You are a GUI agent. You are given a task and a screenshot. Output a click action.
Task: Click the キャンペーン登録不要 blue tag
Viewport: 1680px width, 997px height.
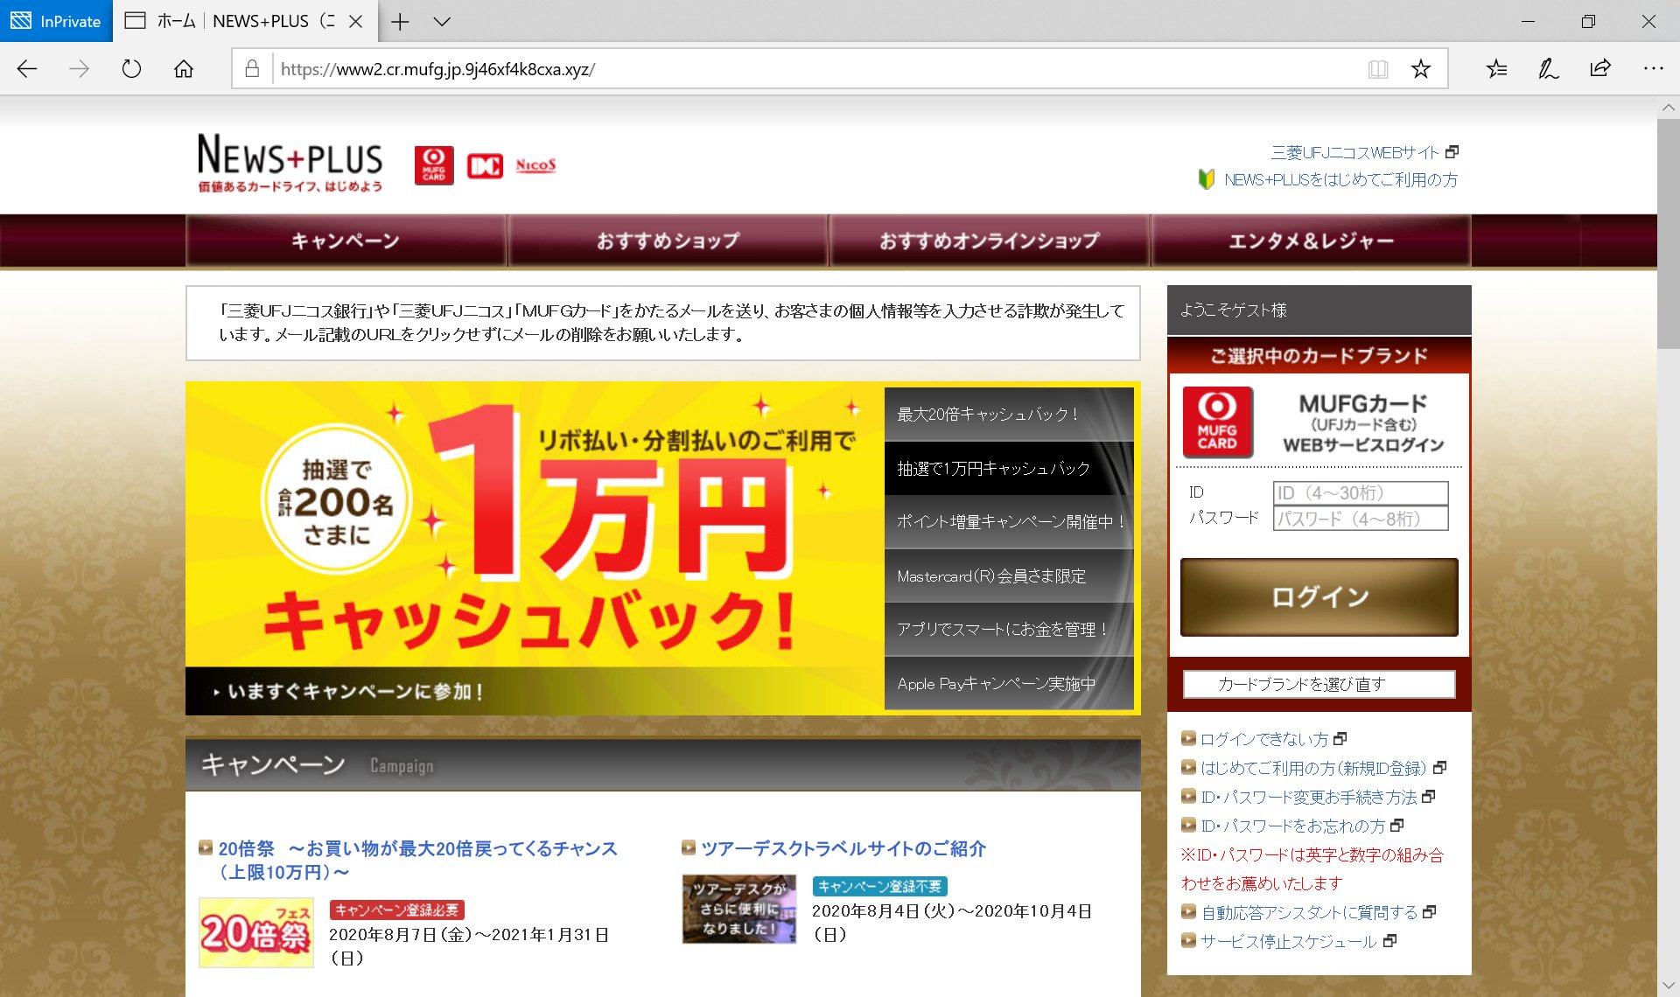[879, 887]
